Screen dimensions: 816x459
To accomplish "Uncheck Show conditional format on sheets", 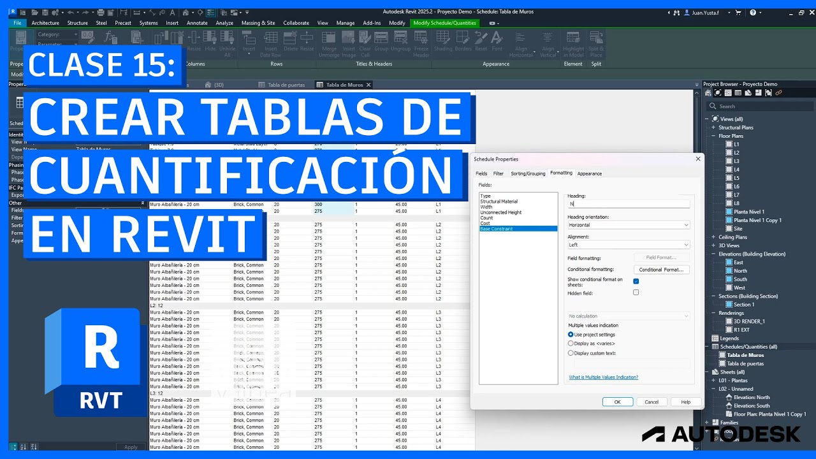I will [x=636, y=281].
